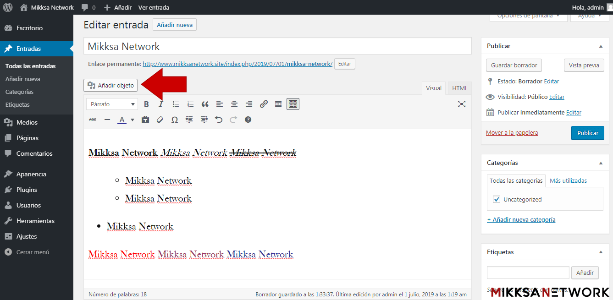
Task: Enter distraction-free fullscreen writing mode
Action: pos(462,104)
